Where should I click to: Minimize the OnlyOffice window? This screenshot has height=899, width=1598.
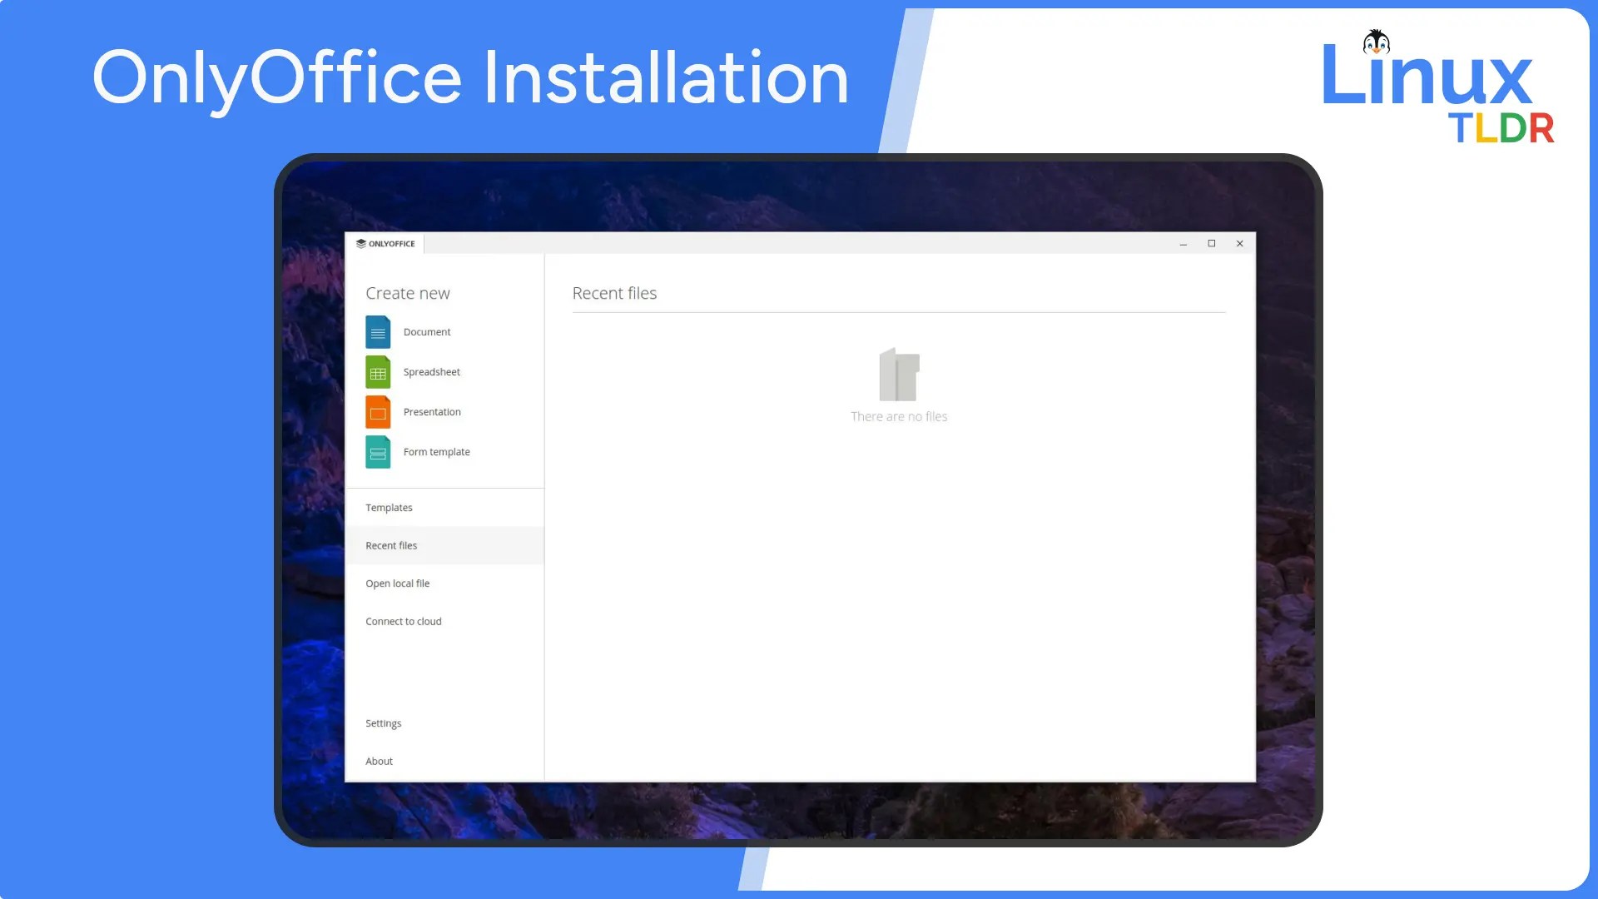(x=1184, y=243)
